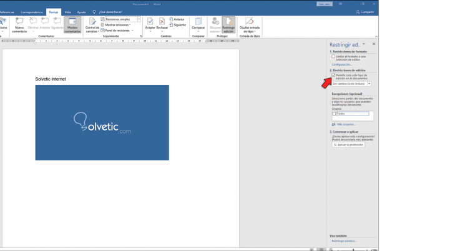
Task: Click the Más usuarios... link
Action: click(344, 124)
